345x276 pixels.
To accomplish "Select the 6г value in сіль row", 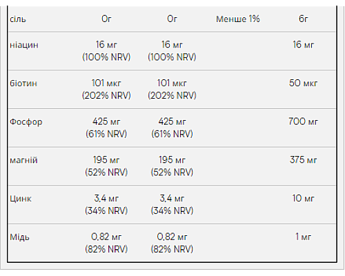I will (304, 19).
